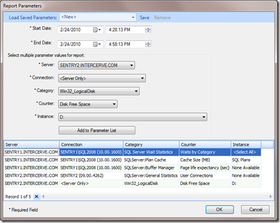Select the SQL Server Wait Statistics cell
This screenshot has height=223, width=280.
point(151,152)
